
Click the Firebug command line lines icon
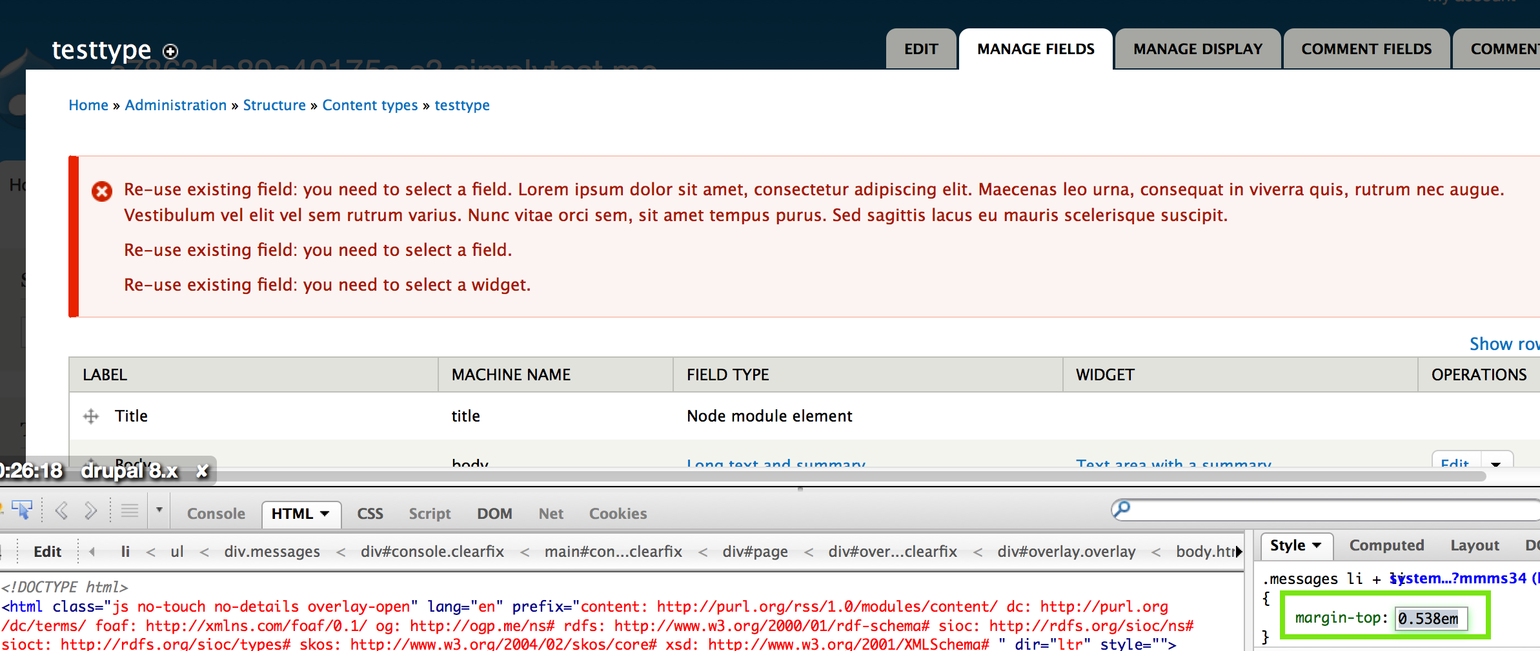pyautogui.click(x=130, y=512)
